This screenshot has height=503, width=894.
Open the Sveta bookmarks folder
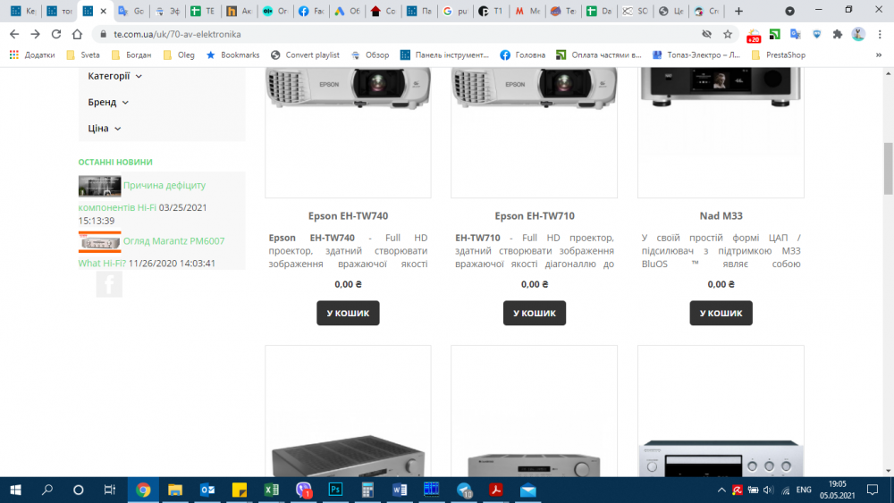click(83, 55)
